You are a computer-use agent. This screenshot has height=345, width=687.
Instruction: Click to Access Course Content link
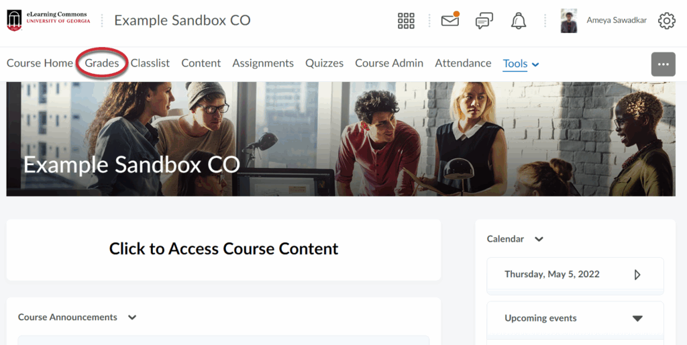pyautogui.click(x=223, y=249)
